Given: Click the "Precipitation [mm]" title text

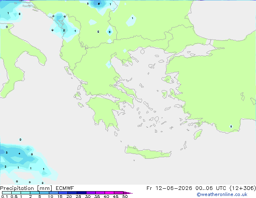Looking at the screenshot, I should [x=26, y=188].
